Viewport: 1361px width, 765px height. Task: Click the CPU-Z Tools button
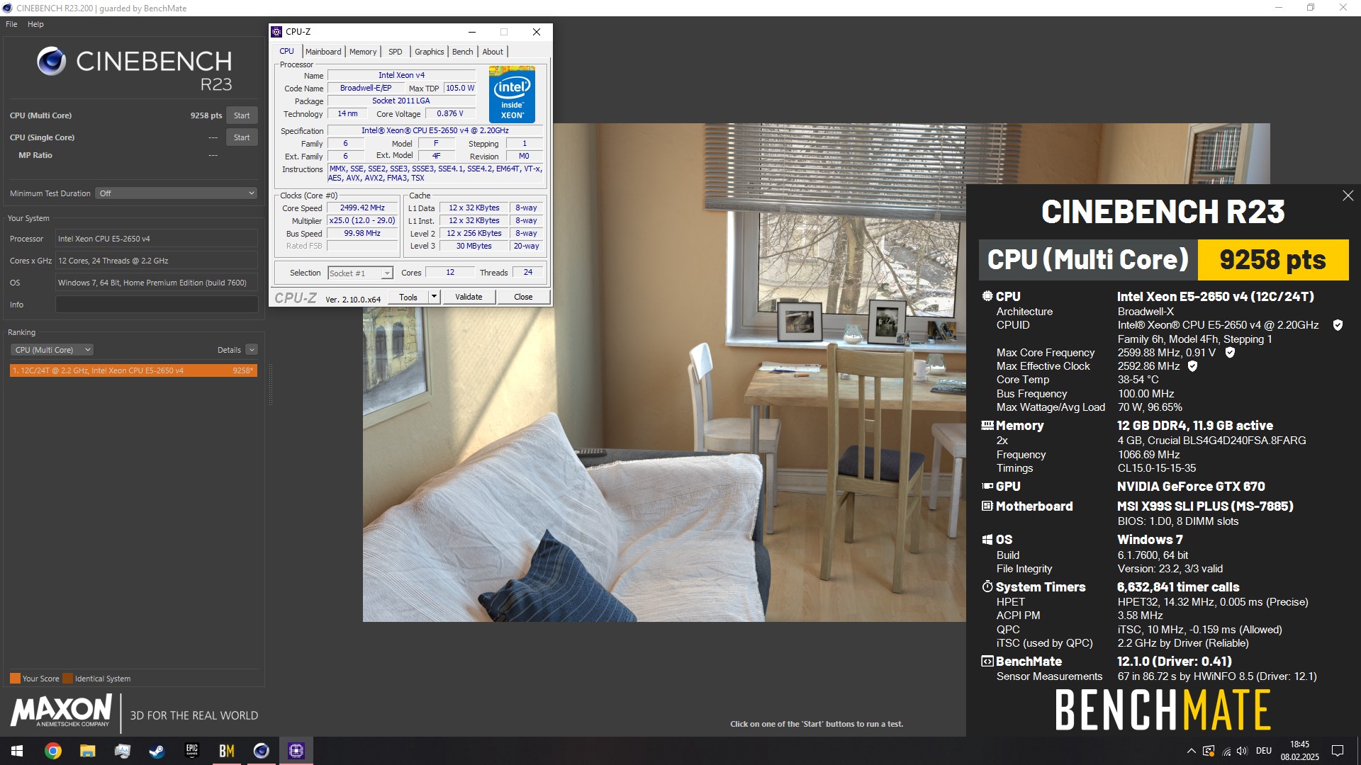408,297
